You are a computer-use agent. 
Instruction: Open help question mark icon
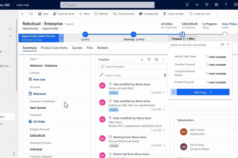tap(226, 5)
